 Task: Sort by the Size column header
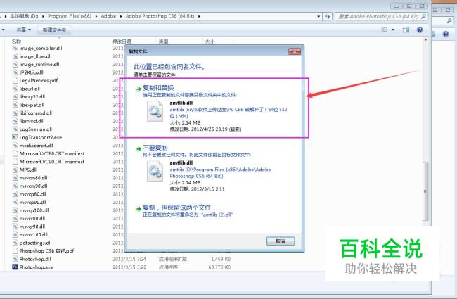tap(210, 42)
